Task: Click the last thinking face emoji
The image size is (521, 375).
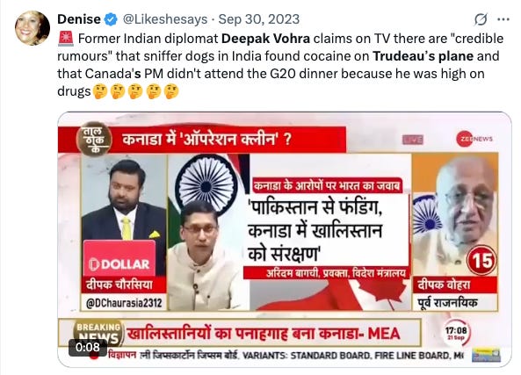Action: [x=171, y=91]
